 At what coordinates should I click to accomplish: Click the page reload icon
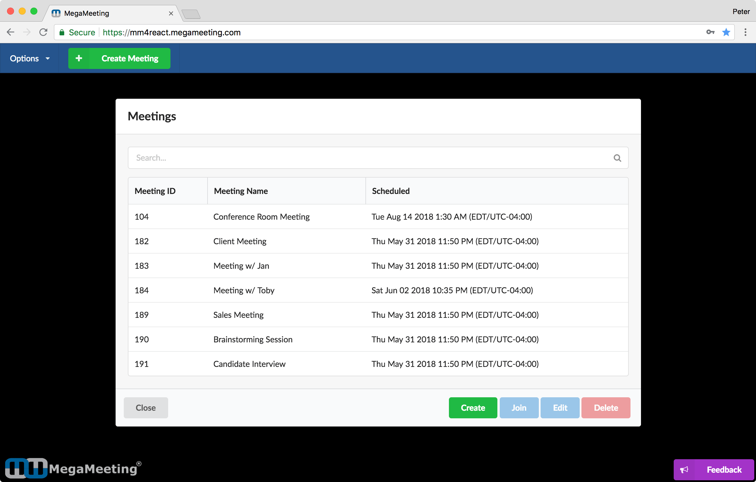[43, 32]
